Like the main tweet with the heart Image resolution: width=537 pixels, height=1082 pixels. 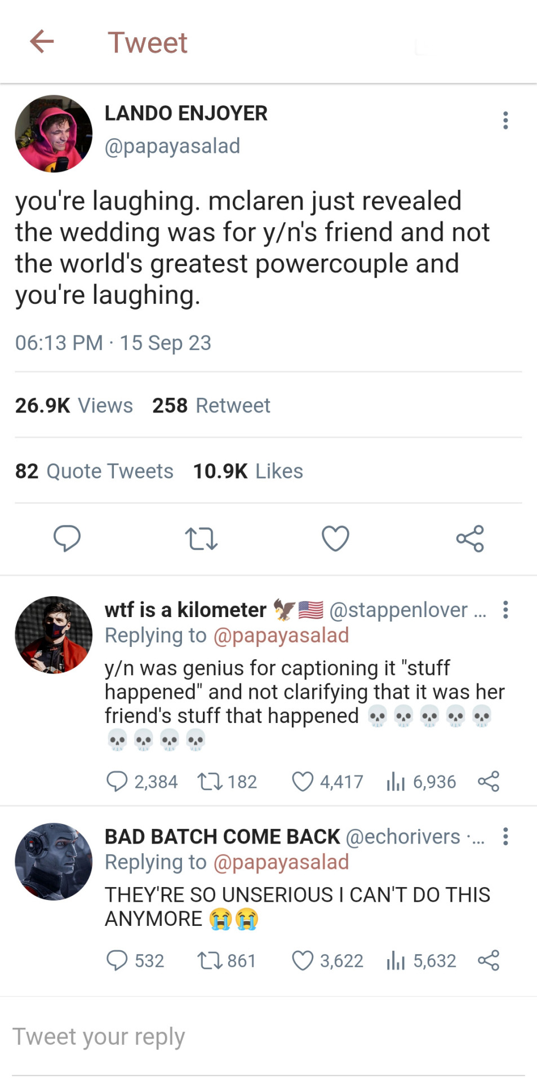click(335, 538)
